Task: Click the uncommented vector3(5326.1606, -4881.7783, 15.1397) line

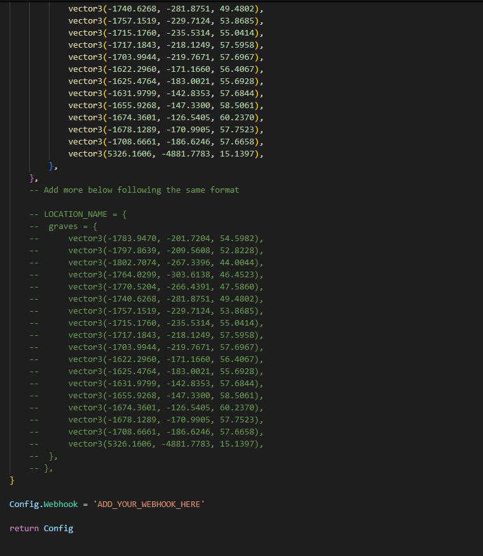Action: (166, 154)
